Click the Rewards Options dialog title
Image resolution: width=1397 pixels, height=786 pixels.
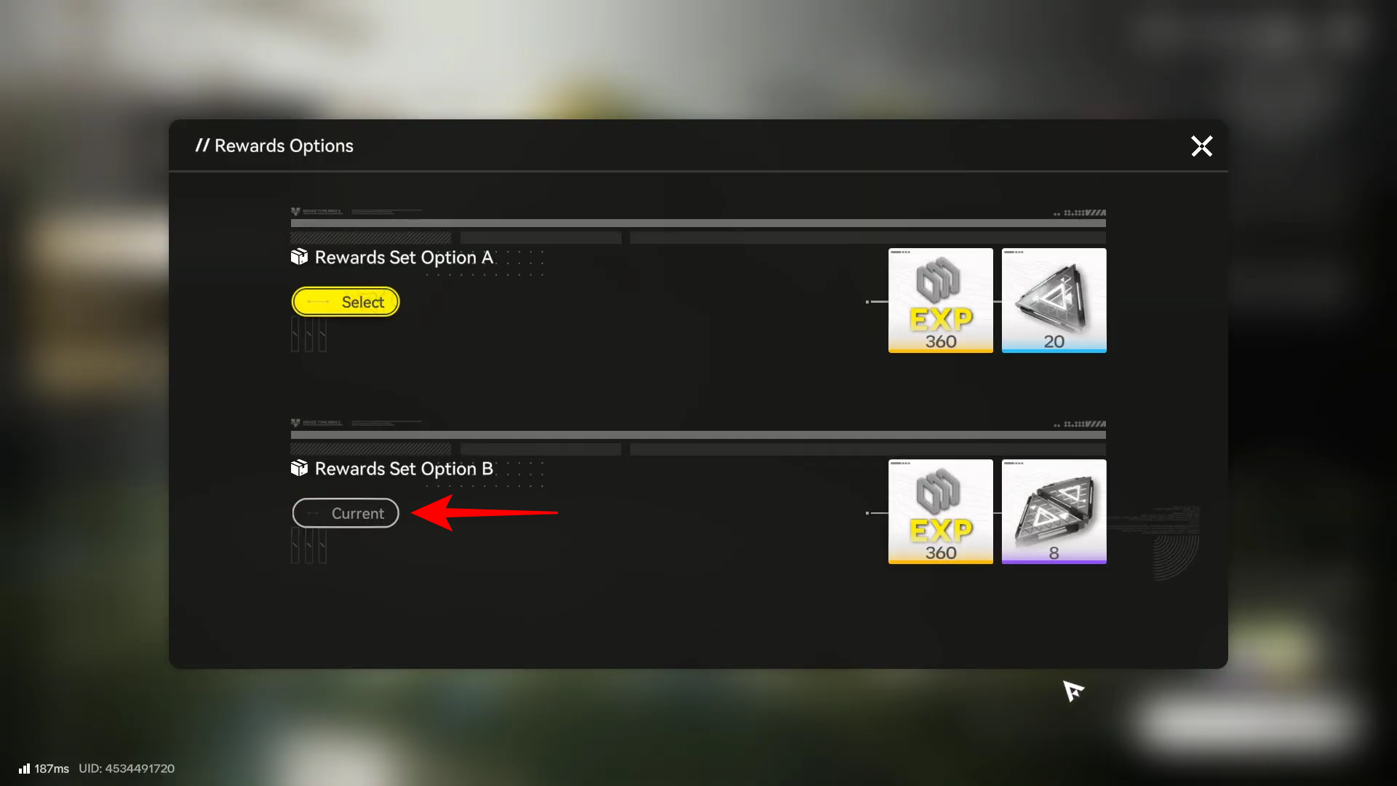click(284, 146)
